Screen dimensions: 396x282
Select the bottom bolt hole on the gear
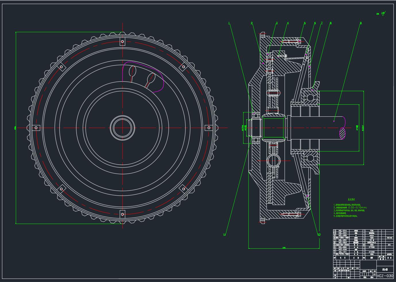(122, 214)
